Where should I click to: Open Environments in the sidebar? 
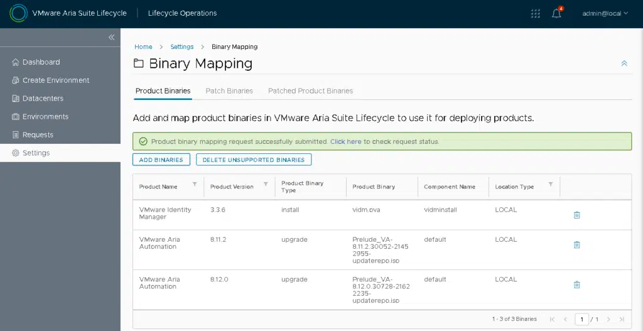coord(45,116)
